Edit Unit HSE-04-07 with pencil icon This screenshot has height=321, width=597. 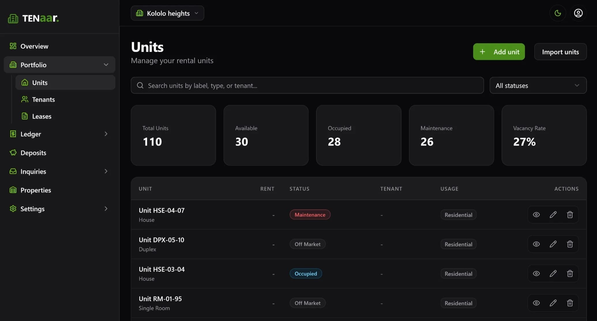pos(553,214)
